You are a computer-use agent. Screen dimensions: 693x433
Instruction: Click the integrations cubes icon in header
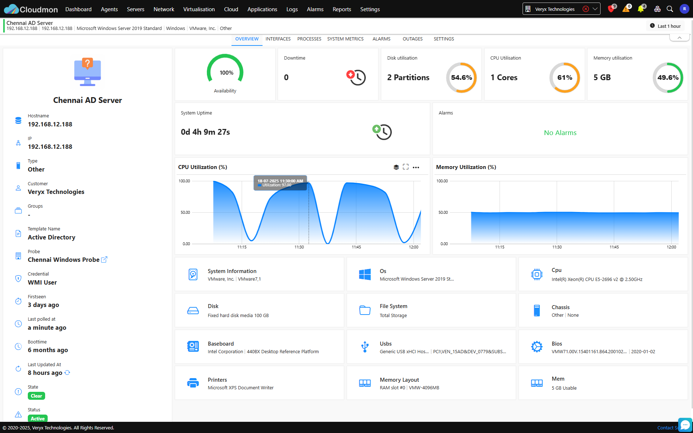coord(657,9)
